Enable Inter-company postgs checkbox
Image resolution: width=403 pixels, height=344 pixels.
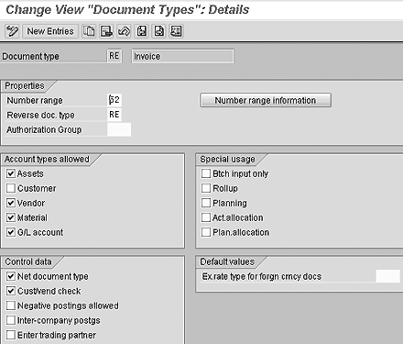point(11,320)
